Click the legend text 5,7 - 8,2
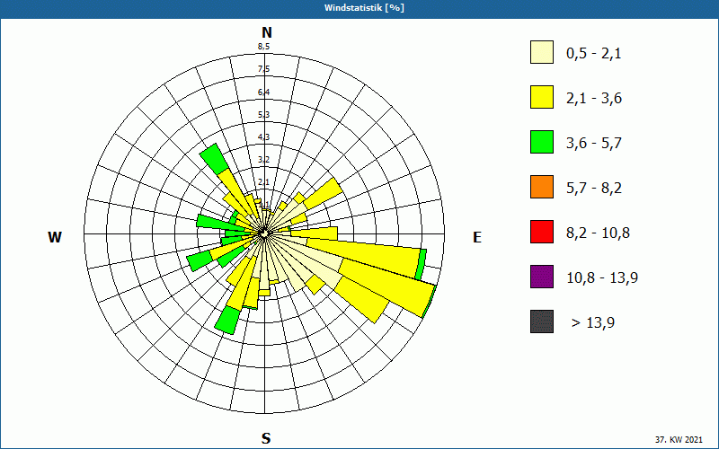The image size is (719, 449). [x=594, y=189]
